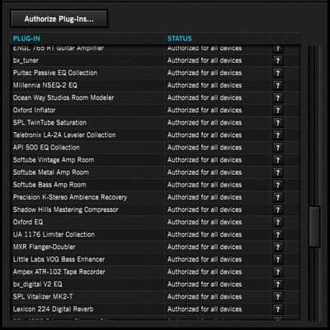The image size is (330, 330).
Task: Click help icon for bx_digital V2 EQ
Action: 278,285
